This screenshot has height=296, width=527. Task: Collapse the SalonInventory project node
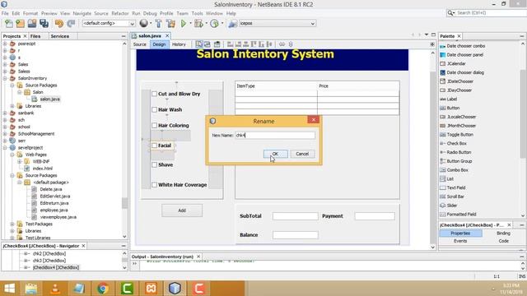click(x=5, y=78)
